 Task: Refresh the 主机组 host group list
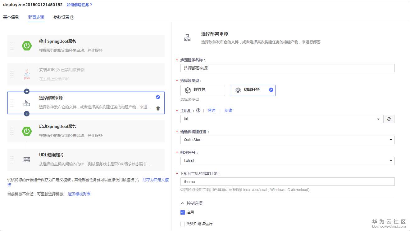tap(389, 119)
